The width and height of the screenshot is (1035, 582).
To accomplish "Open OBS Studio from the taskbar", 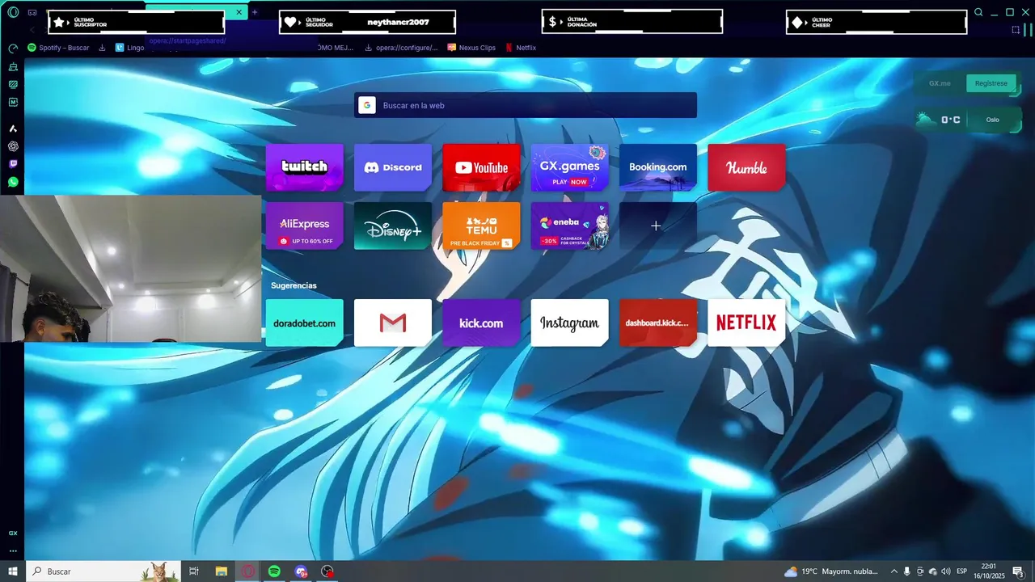I will coord(327,571).
